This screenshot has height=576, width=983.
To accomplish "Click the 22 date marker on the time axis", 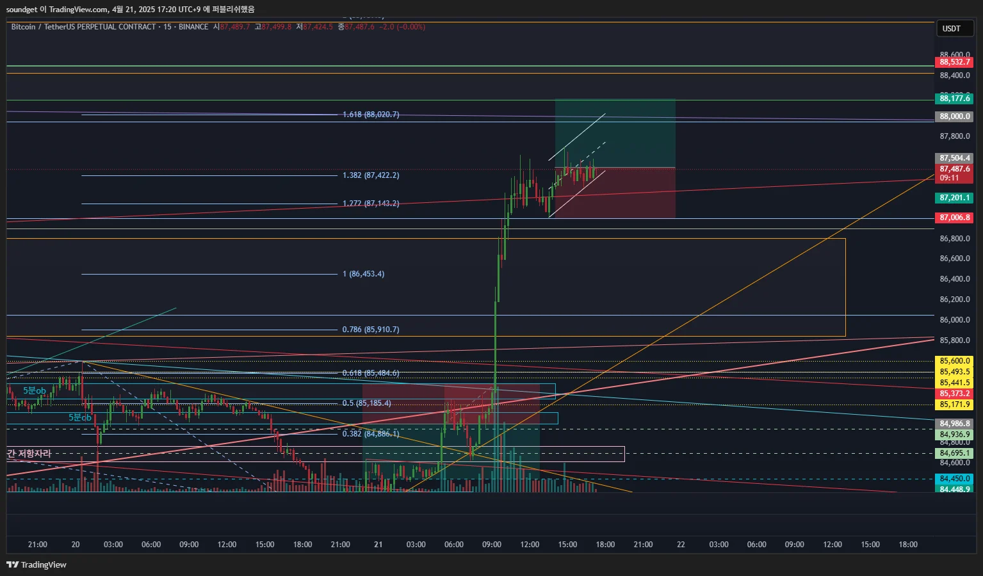I will point(681,545).
